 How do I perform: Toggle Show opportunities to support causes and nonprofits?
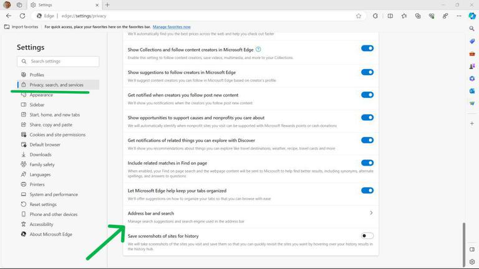click(367, 118)
